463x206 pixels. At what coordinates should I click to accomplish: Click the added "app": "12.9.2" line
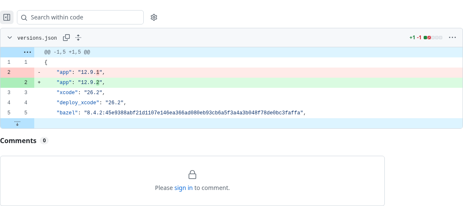(248, 82)
